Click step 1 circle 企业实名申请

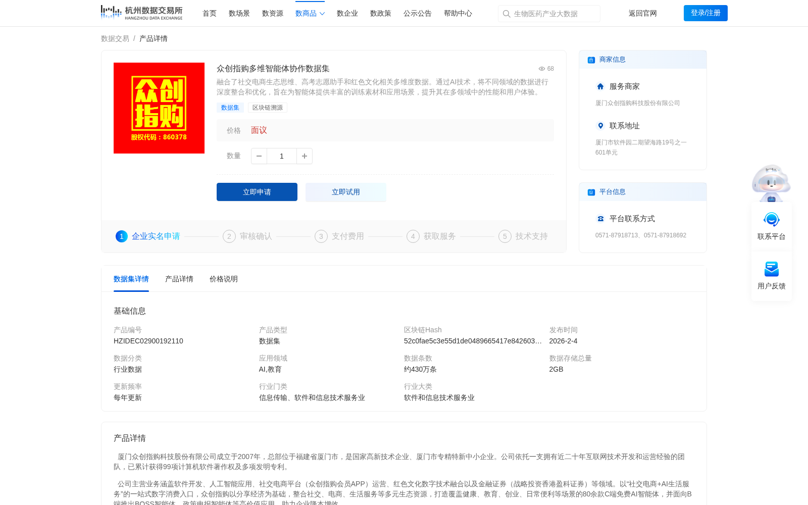[x=122, y=236]
